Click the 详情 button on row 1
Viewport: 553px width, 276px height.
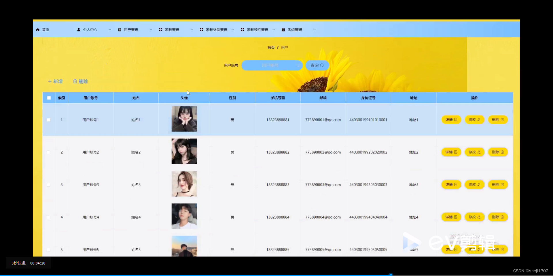tap(451, 120)
